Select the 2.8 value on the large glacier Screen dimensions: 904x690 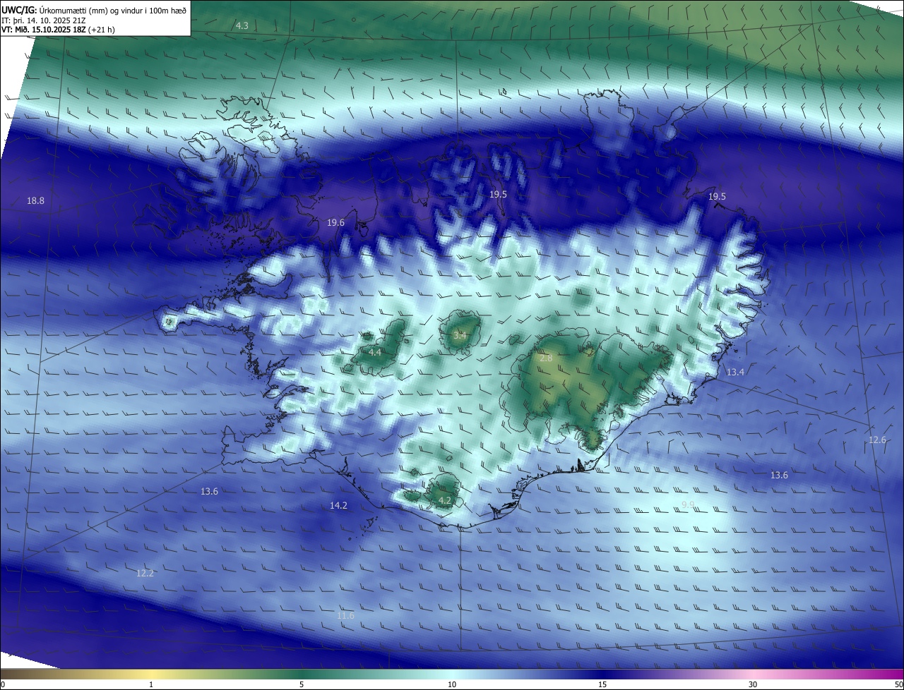point(546,358)
